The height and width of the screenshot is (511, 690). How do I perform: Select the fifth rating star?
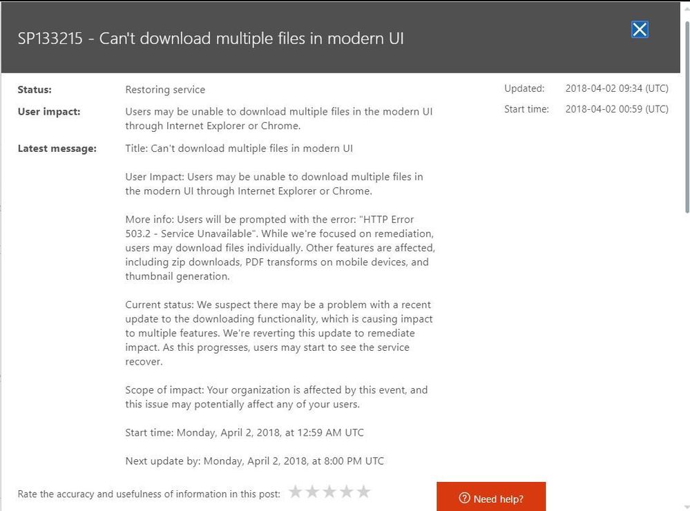364,492
